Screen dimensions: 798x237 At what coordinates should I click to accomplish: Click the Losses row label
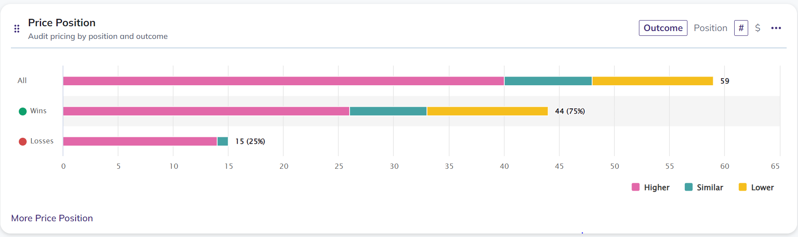click(42, 141)
